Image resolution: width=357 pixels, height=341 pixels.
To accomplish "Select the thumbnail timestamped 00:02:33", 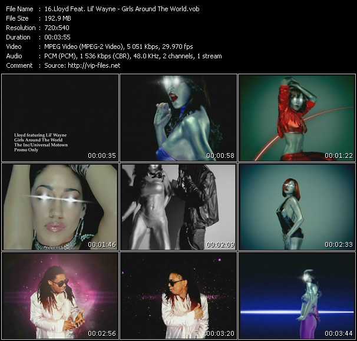I will click(x=297, y=207).
